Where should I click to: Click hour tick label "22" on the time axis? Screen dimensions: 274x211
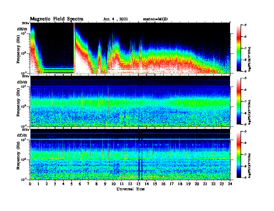click(213, 184)
